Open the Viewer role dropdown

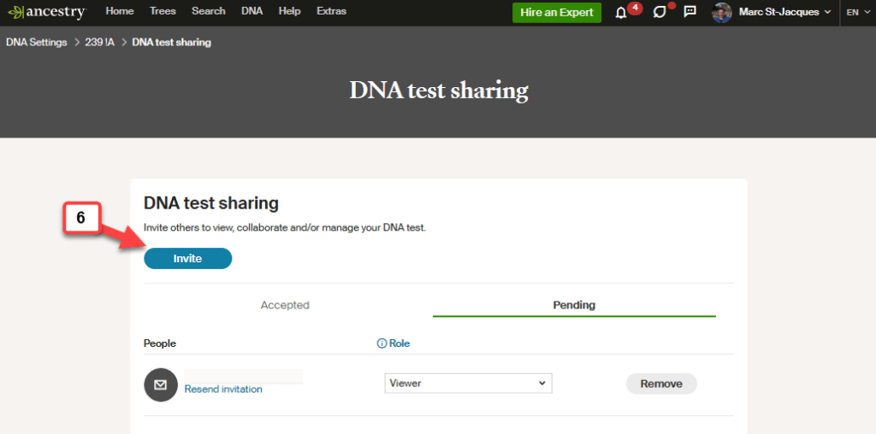(468, 384)
